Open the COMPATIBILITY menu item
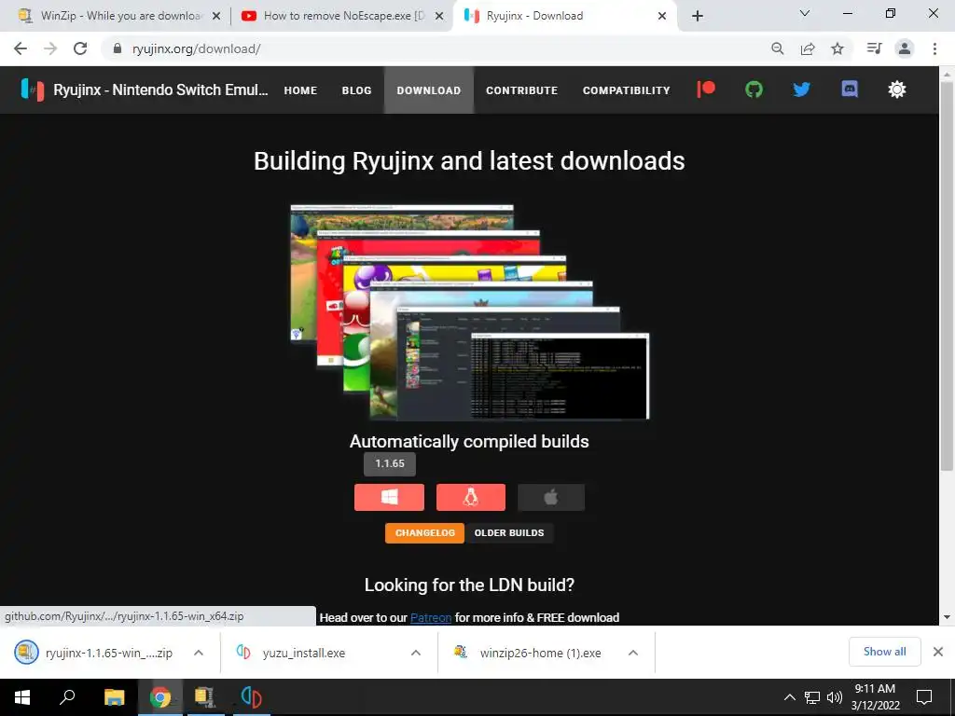The width and height of the screenshot is (955, 716). click(626, 90)
